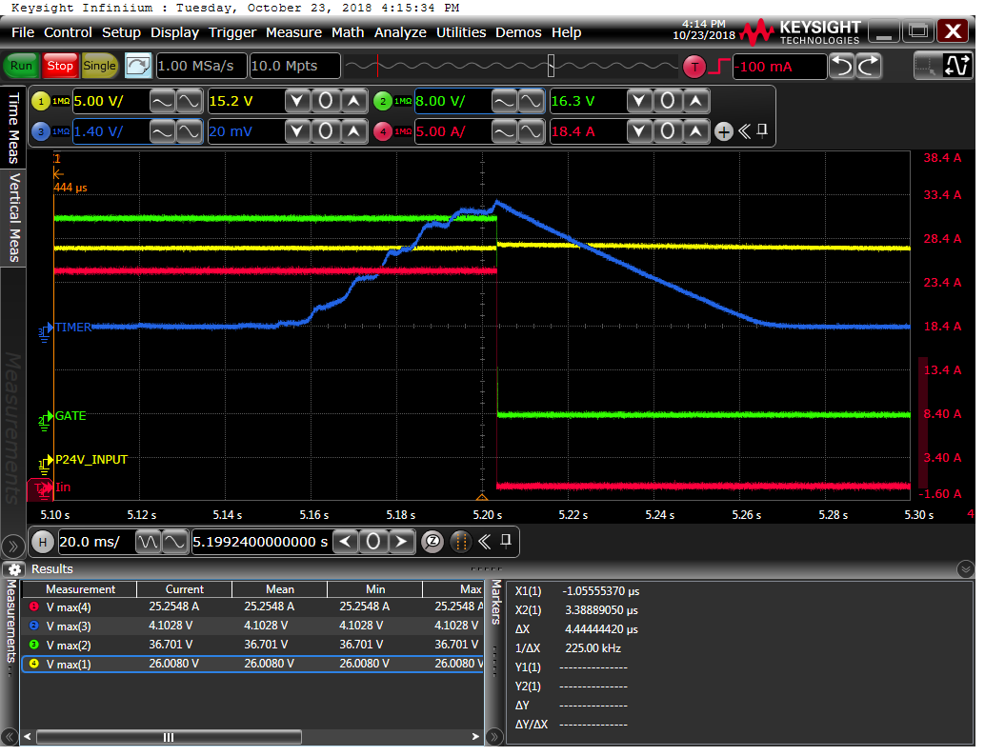Open the Display menu
The image size is (985, 756).
[x=174, y=32]
